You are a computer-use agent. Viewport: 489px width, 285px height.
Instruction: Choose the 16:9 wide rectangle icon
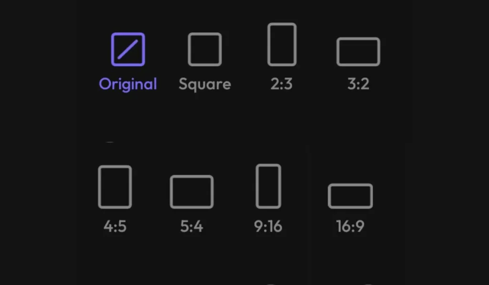tap(350, 196)
